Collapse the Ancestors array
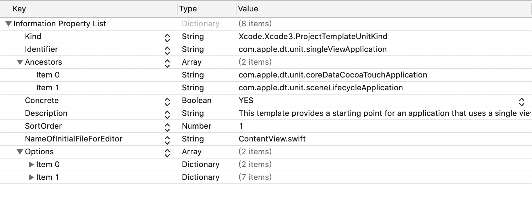 tap(20, 62)
